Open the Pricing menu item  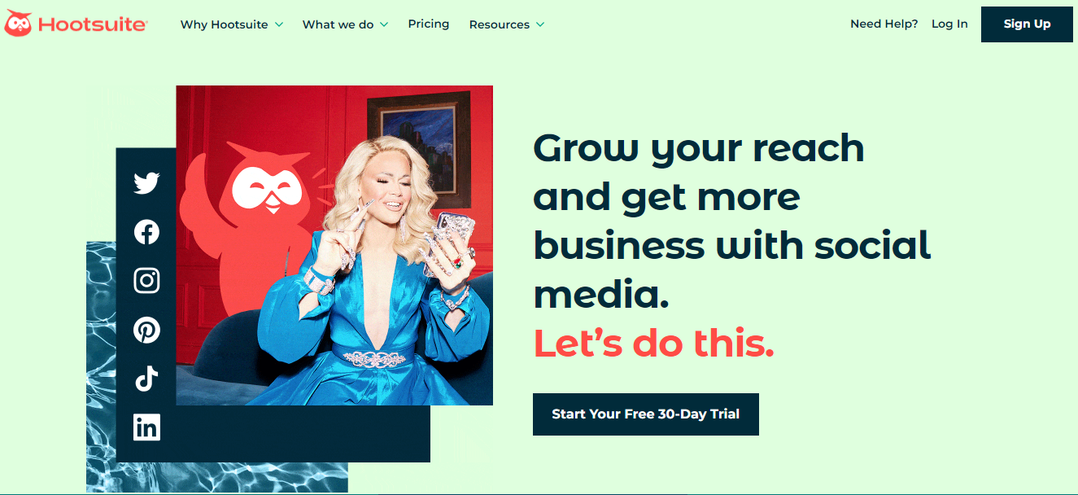click(x=429, y=24)
